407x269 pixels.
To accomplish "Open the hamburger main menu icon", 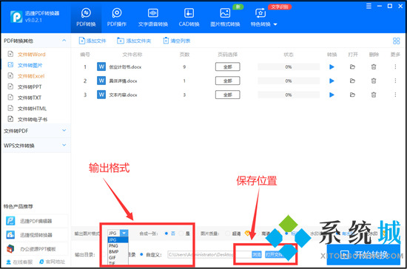I will click(x=369, y=6).
